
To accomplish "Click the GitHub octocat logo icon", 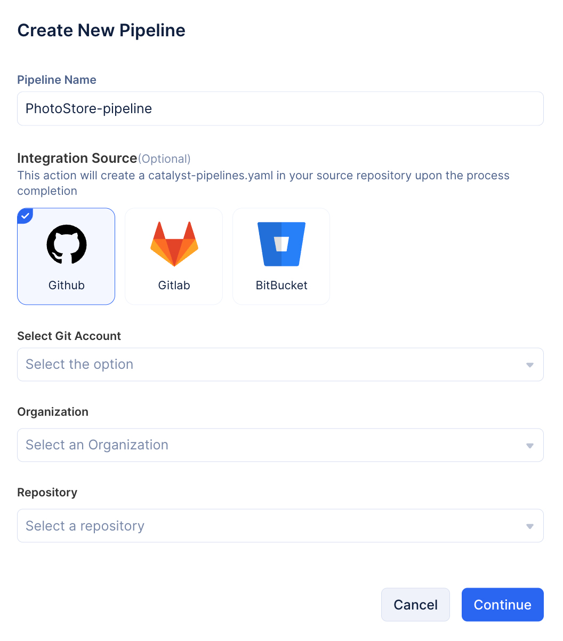I will coord(67,244).
